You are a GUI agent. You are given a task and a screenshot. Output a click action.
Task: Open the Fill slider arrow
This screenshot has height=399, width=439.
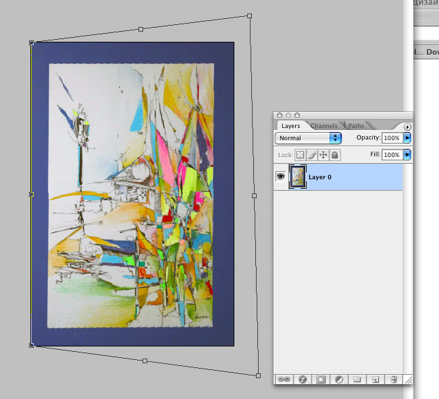click(407, 154)
